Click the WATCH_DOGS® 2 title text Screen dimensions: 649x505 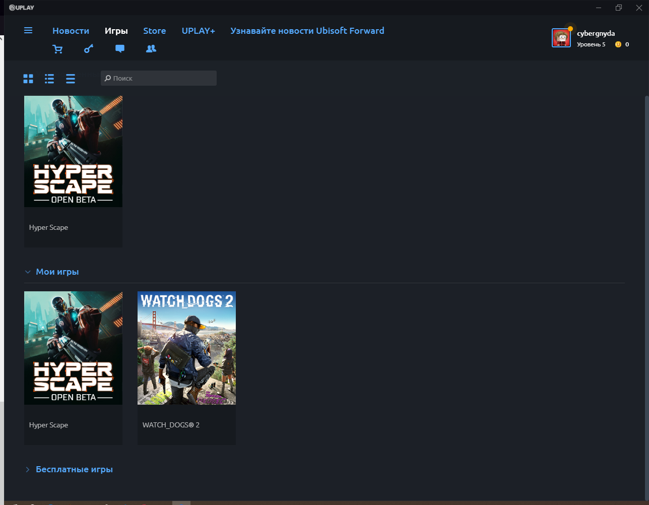coord(171,425)
